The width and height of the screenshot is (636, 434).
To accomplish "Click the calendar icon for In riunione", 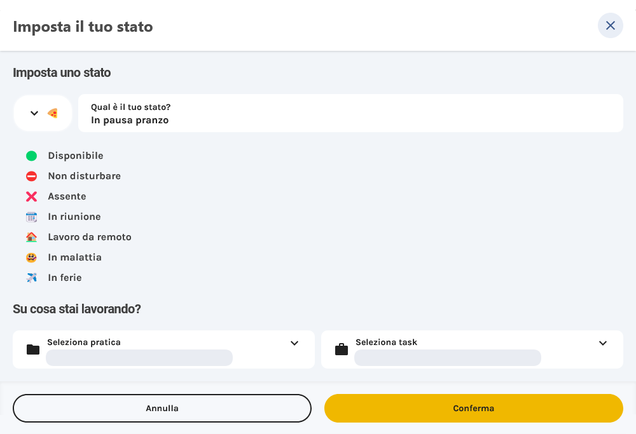I will pyautogui.click(x=31, y=217).
